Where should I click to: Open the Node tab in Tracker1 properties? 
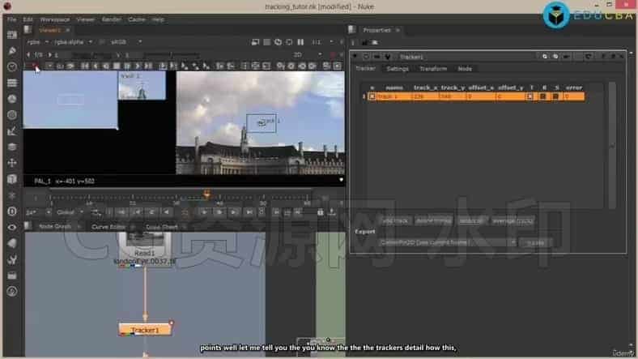[x=465, y=68]
